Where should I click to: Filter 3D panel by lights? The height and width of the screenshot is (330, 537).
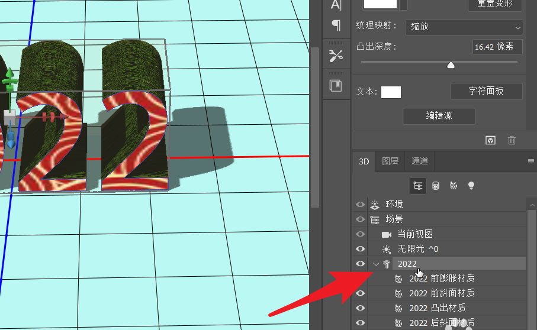(x=471, y=185)
